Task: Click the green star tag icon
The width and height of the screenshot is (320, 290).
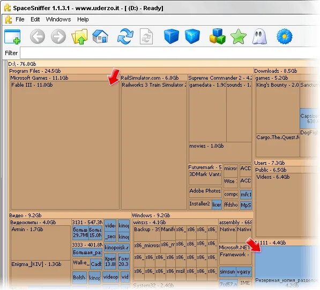Action: click(x=239, y=36)
